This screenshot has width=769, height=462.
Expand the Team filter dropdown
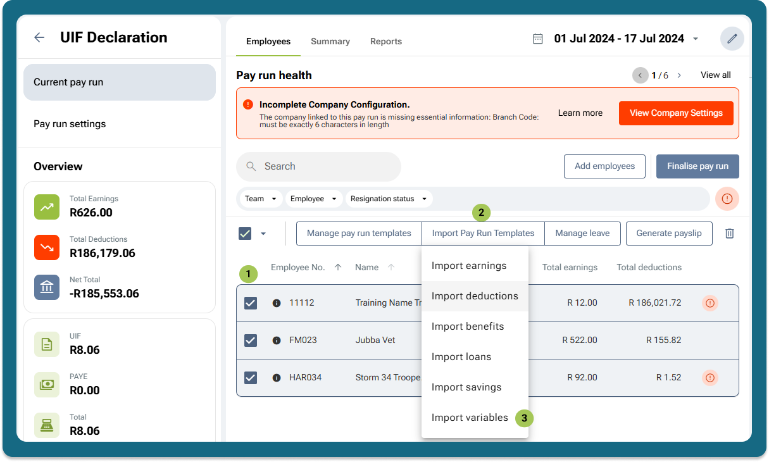[x=260, y=199]
